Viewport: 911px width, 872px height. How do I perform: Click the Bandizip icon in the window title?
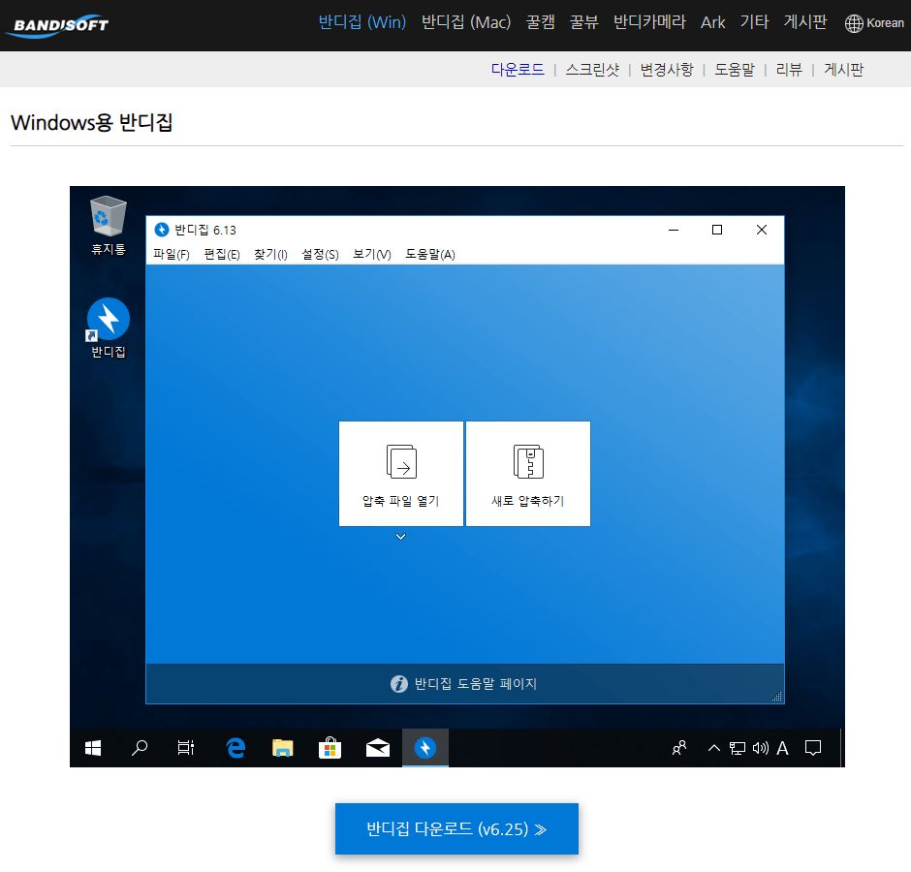pyautogui.click(x=162, y=230)
